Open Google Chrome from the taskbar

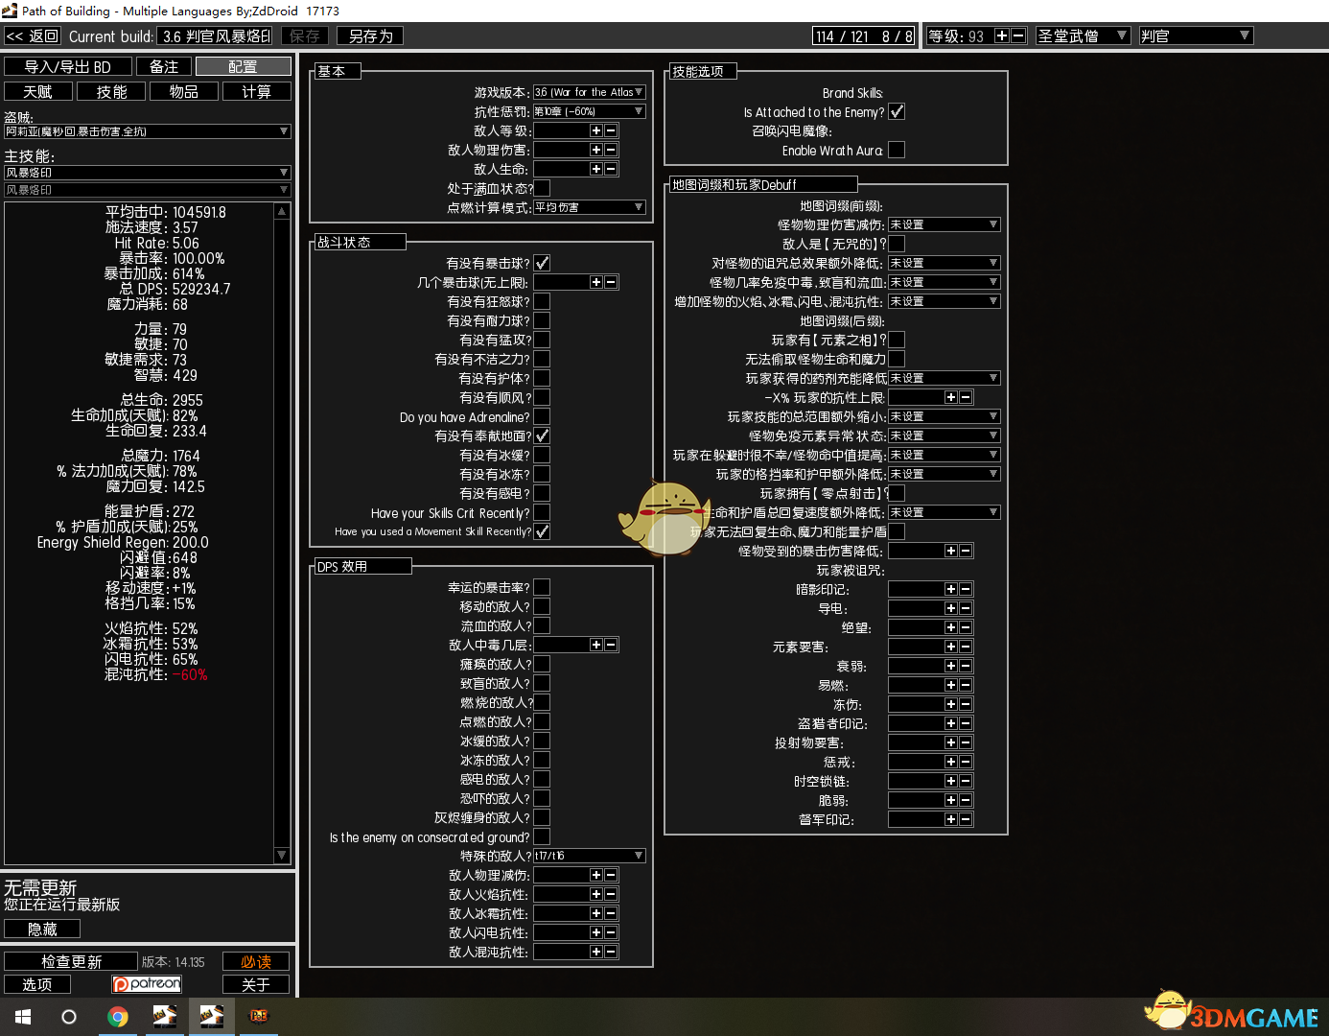[118, 1017]
